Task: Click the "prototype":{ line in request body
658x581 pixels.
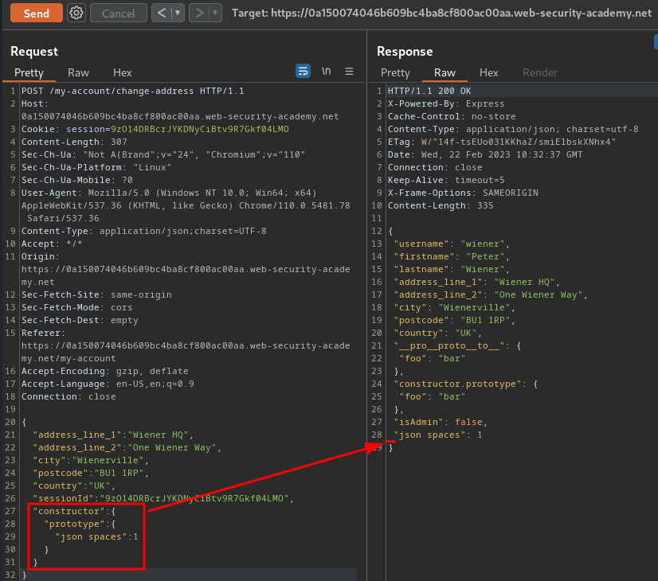Action: click(x=80, y=524)
